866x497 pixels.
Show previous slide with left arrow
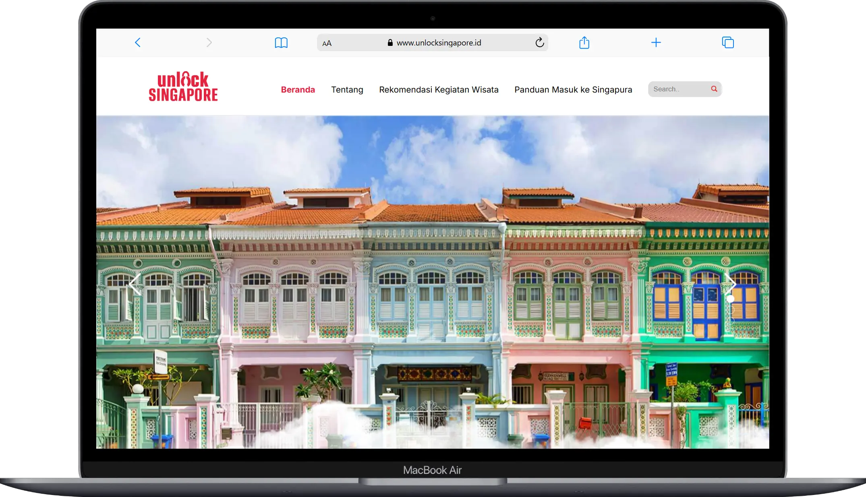coord(135,284)
